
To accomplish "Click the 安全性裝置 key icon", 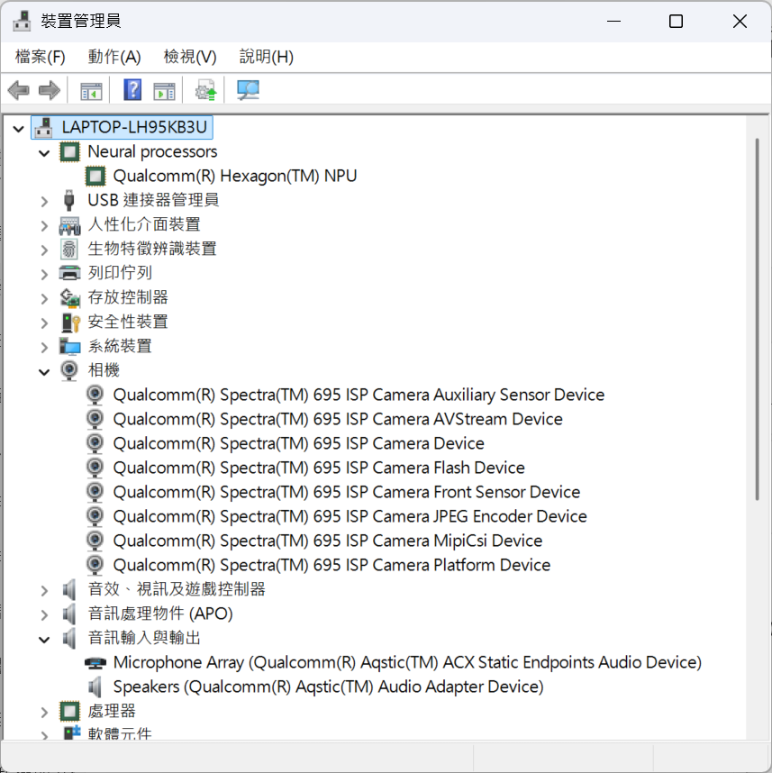I will (70, 322).
